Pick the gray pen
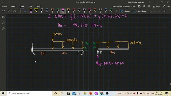Viewport: 171px width, 96px height. (x=79, y=11)
